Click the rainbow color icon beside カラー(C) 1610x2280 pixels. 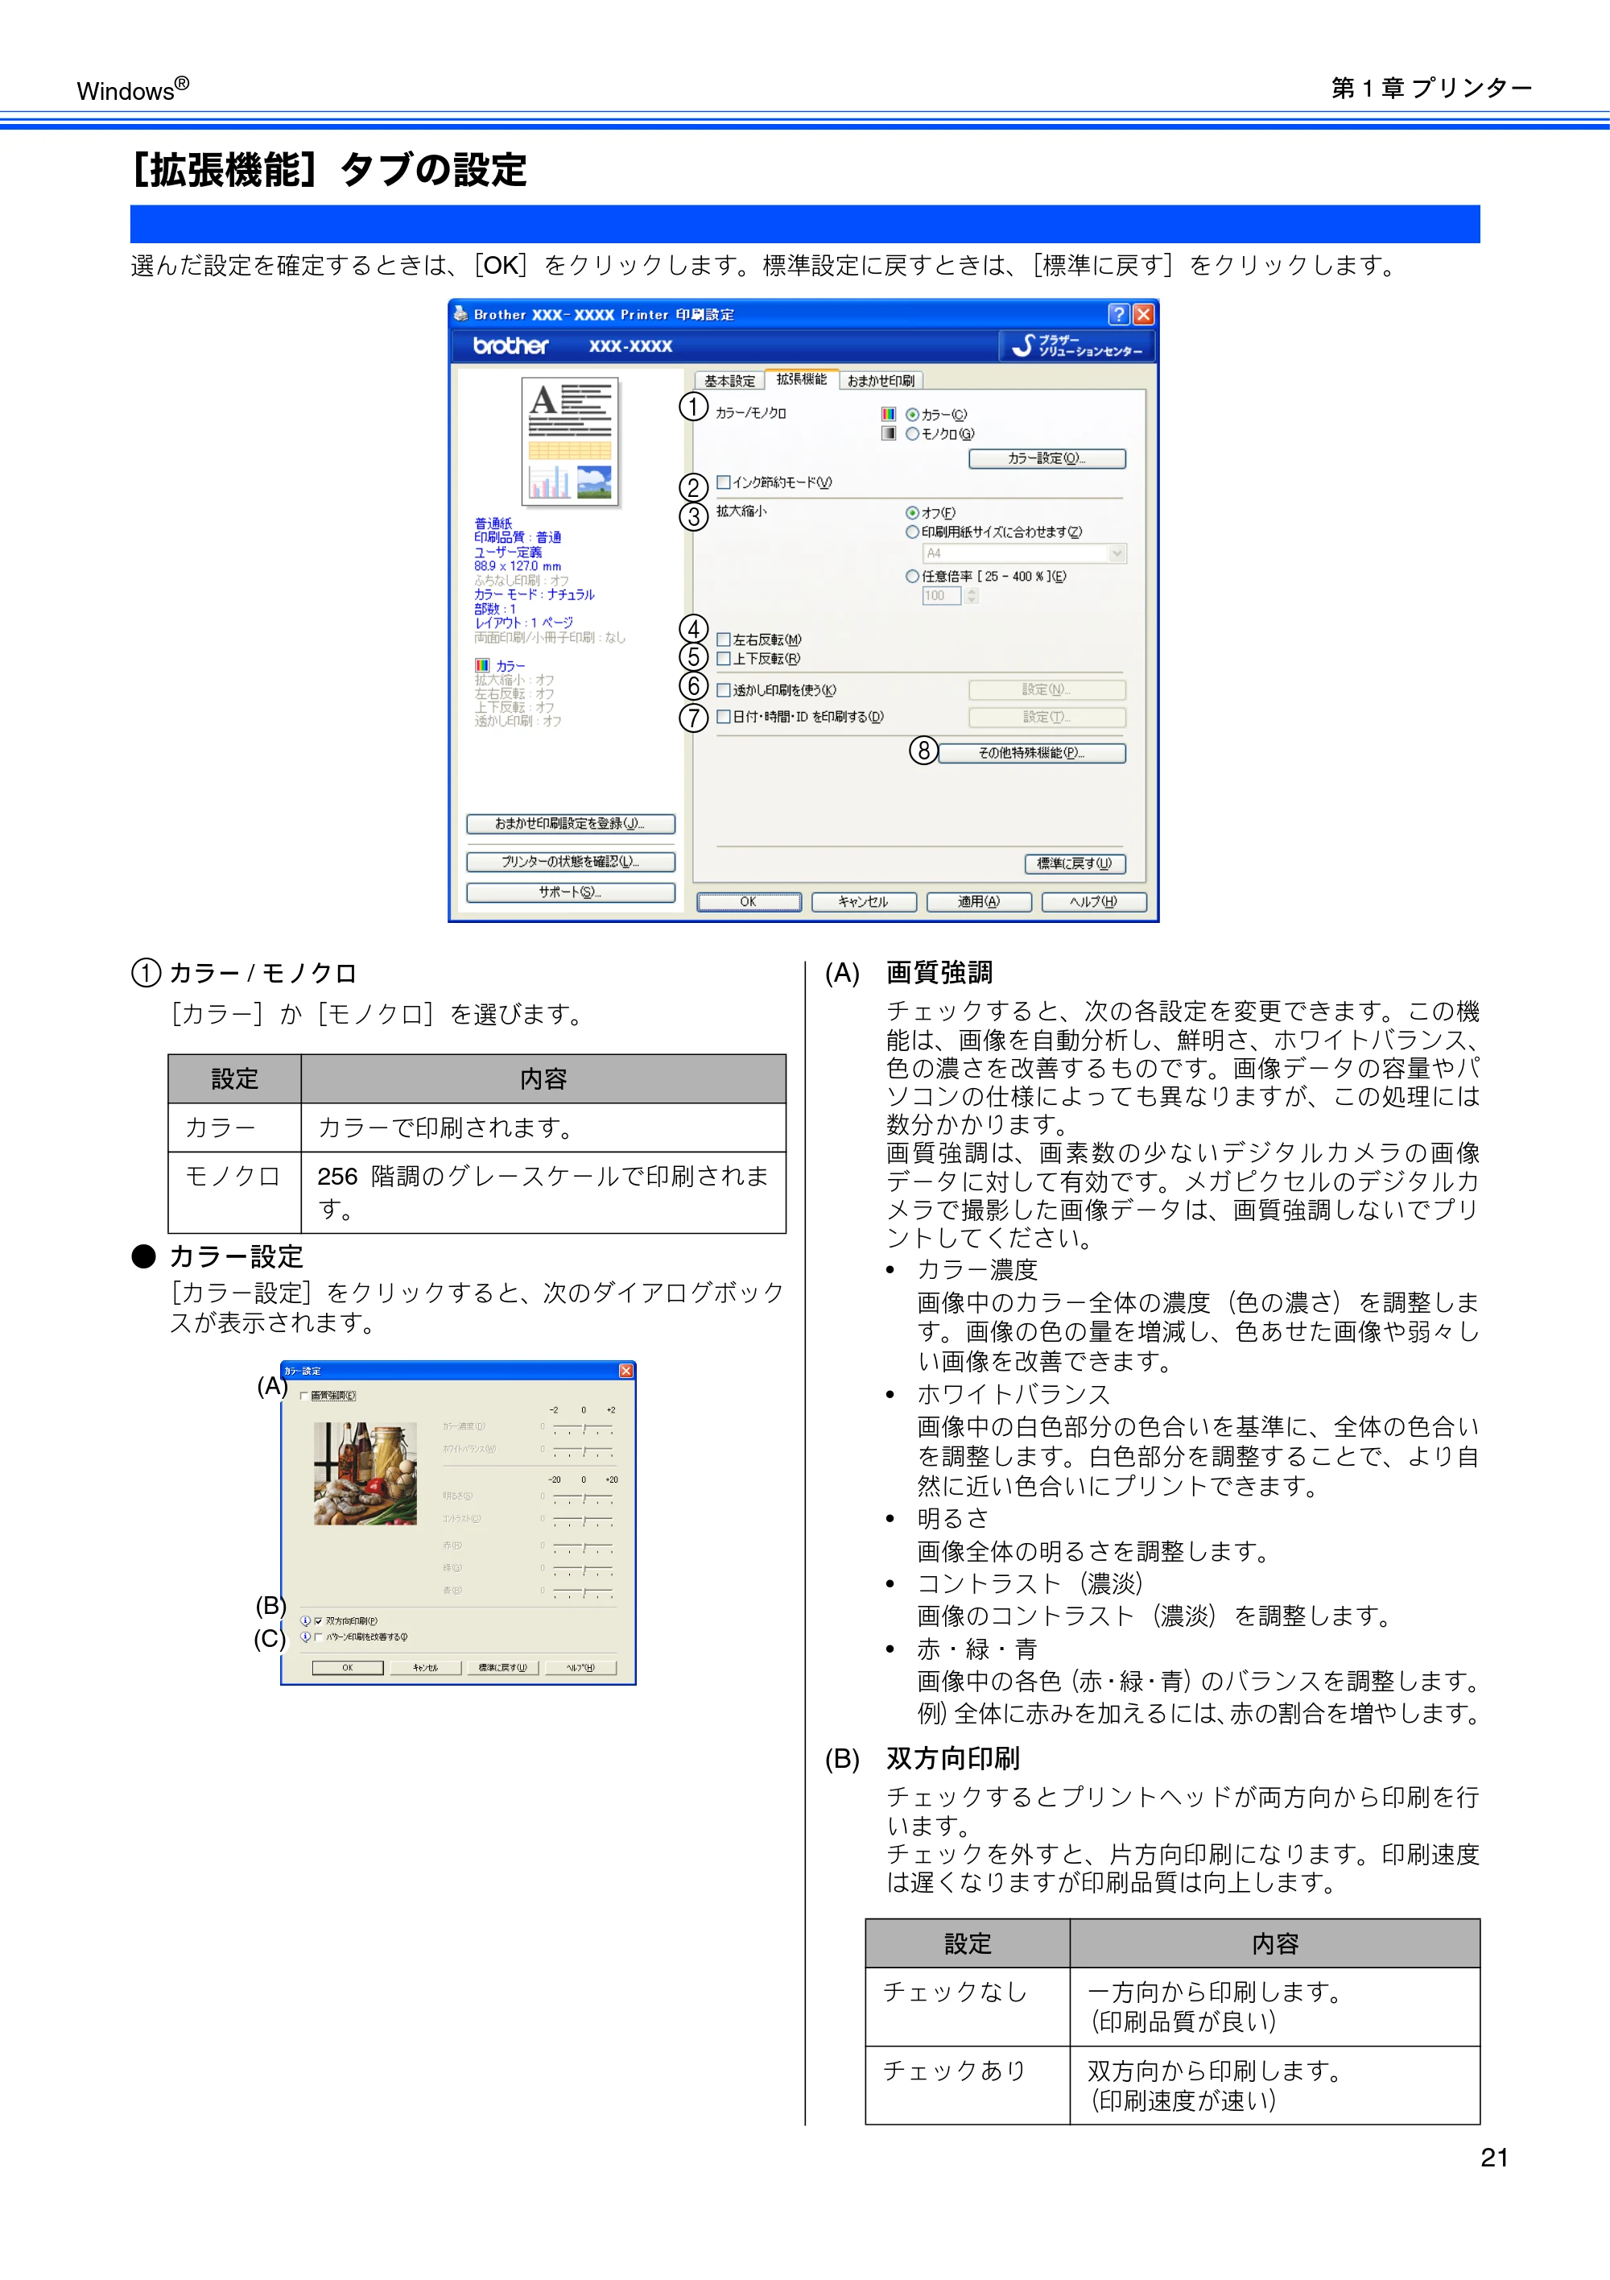889,414
